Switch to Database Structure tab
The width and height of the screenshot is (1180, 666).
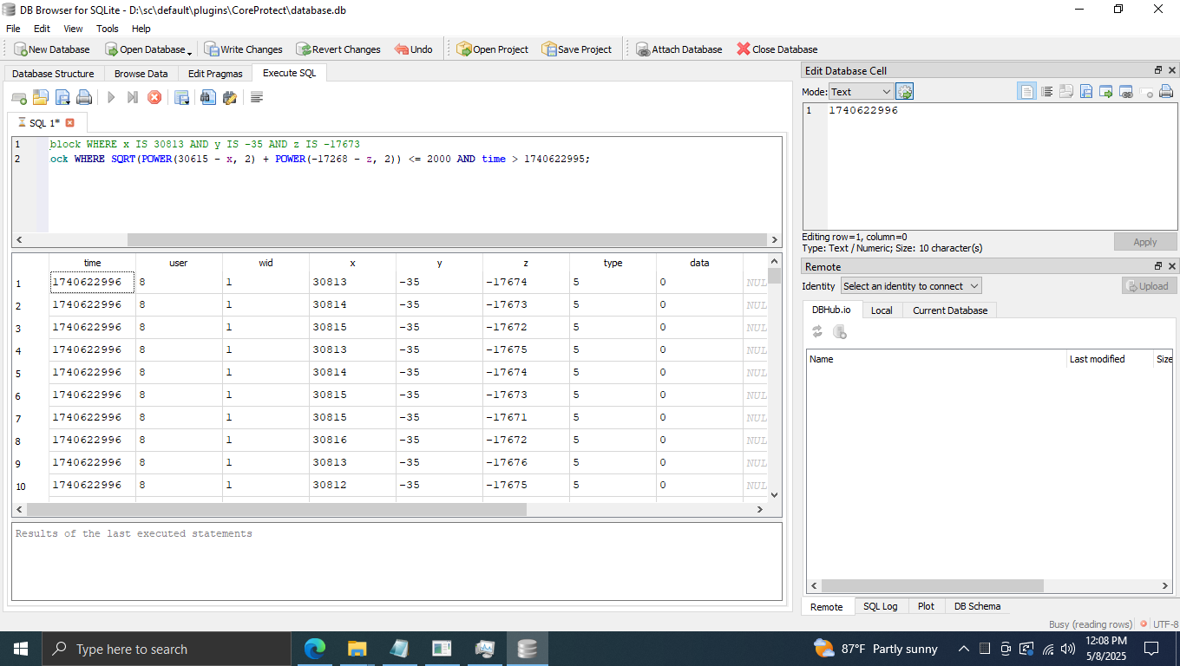(x=53, y=74)
